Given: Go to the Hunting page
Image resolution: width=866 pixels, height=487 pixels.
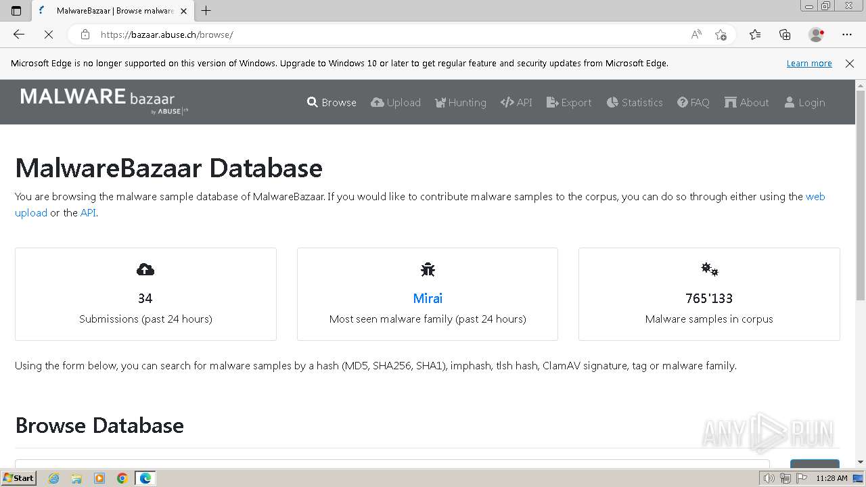Looking at the screenshot, I should pos(461,102).
